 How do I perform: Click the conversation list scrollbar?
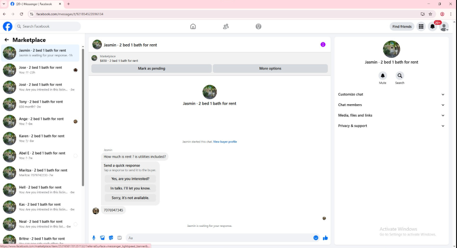point(83,117)
